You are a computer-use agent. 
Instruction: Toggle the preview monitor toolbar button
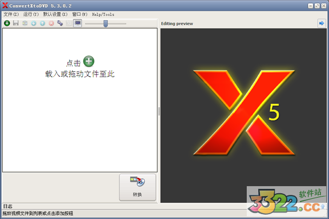78,23
